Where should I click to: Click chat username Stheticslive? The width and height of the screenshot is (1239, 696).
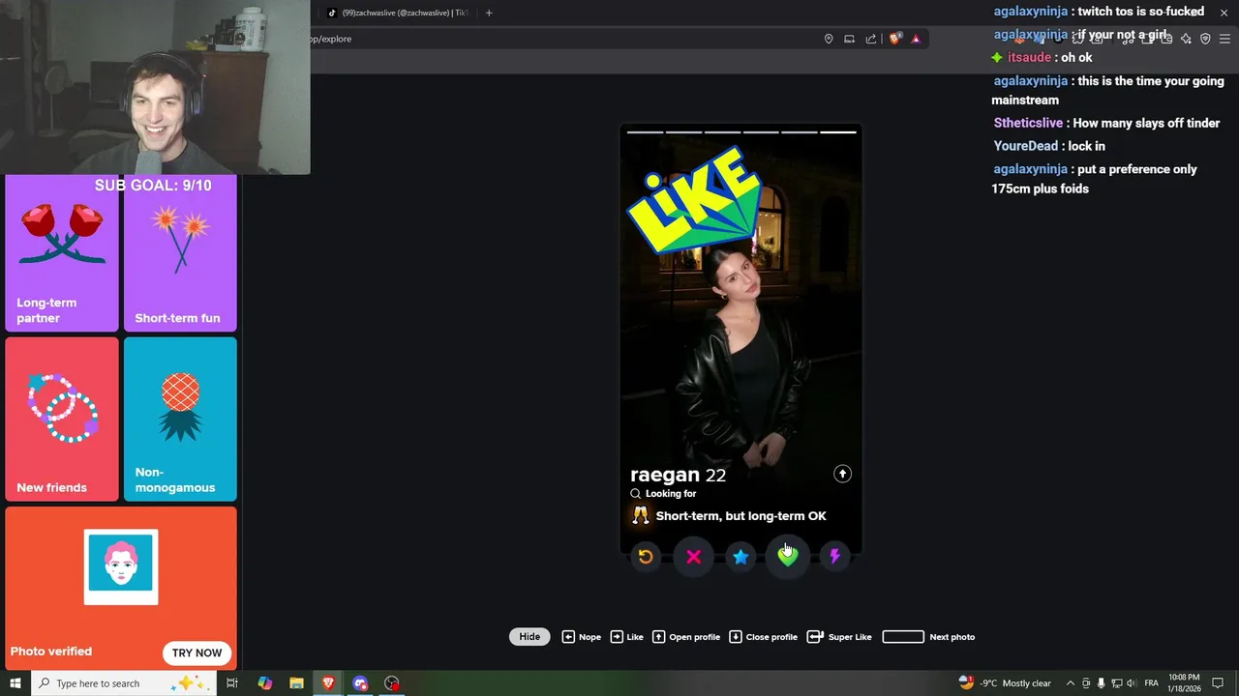[1028, 124]
